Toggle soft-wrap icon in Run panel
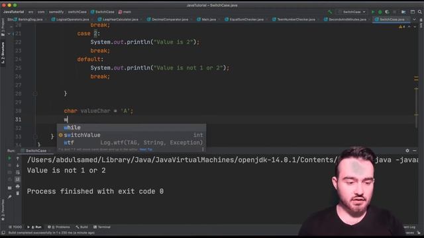Image resolution: width=424 pixels, height=238 pixels. [x=18, y=173]
